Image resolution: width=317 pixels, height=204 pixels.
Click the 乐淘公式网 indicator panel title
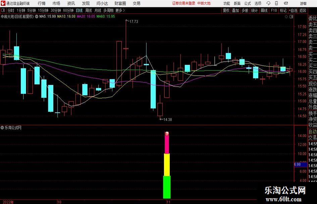coord(13,128)
